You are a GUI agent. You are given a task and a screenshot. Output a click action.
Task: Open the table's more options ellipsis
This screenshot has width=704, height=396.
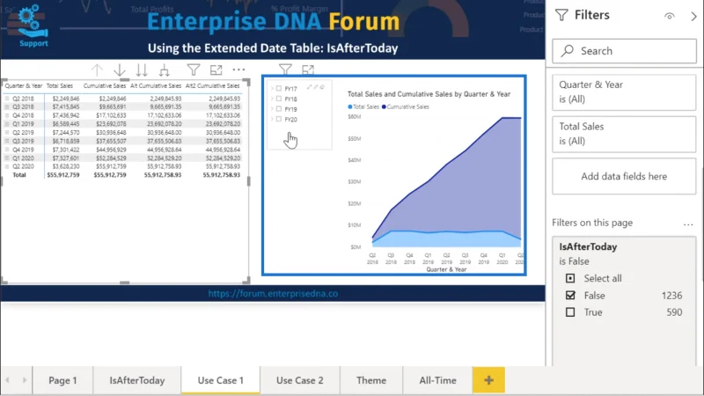pyautogui.click(x=238, y=70)
